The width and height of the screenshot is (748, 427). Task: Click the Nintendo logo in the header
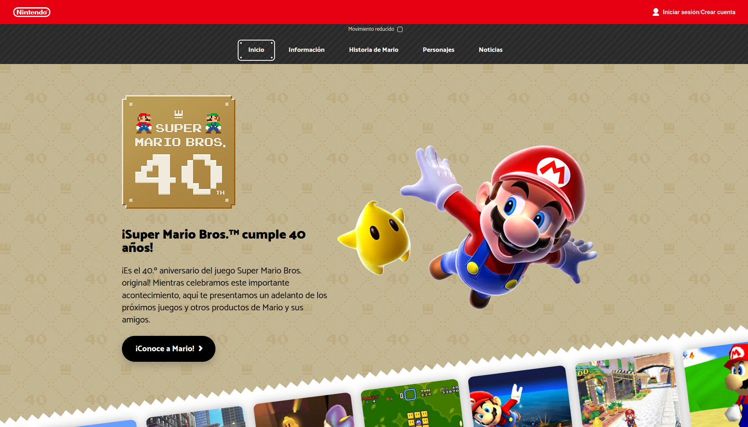coord(32,12)
